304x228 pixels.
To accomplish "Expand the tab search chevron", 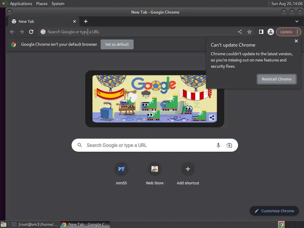I will pos(297,21).
